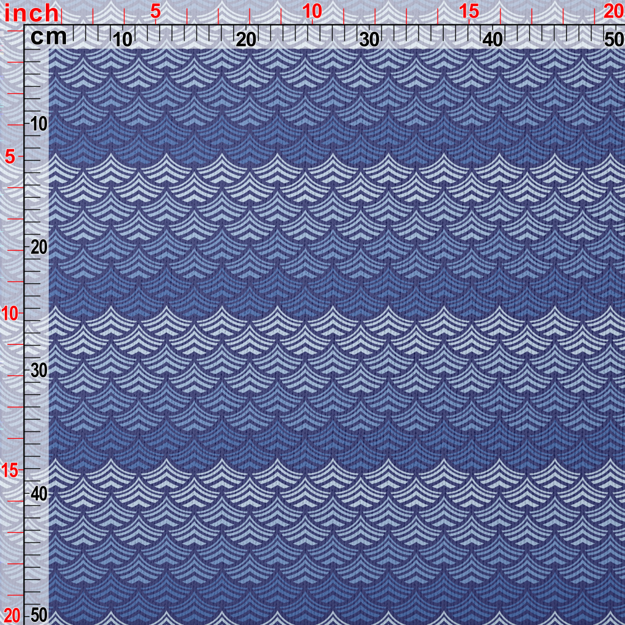Select the 20 cm label on top ruler
625x625 pixels.
246,40
